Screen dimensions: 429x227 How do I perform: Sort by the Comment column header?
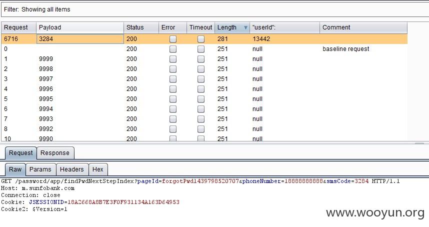(x=363, y=27)
